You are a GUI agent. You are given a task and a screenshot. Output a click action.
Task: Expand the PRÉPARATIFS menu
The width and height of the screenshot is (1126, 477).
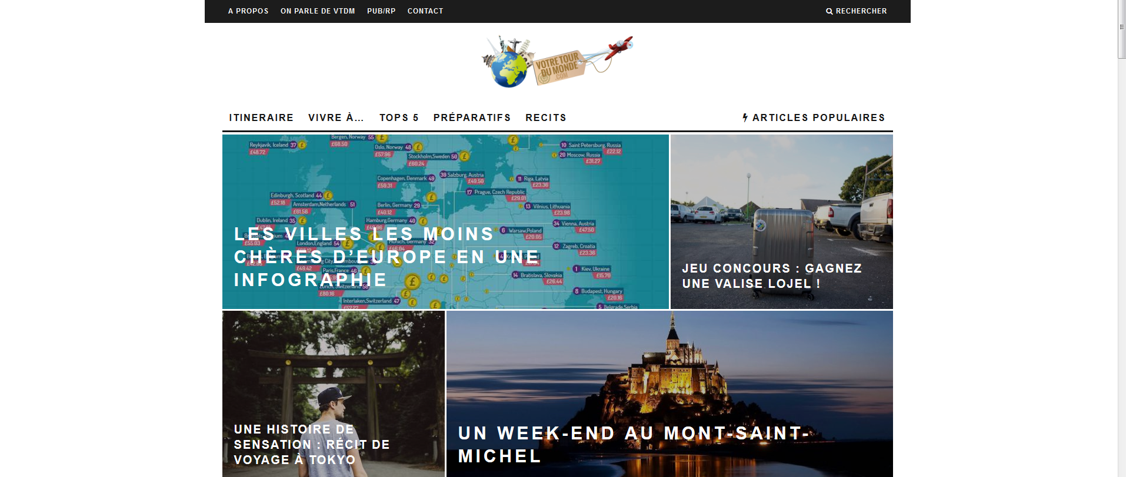pos(472,117)
